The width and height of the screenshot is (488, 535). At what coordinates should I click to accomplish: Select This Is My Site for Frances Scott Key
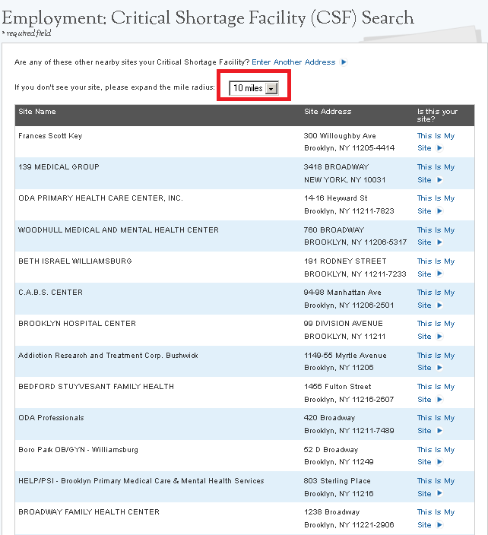point(436,142)
